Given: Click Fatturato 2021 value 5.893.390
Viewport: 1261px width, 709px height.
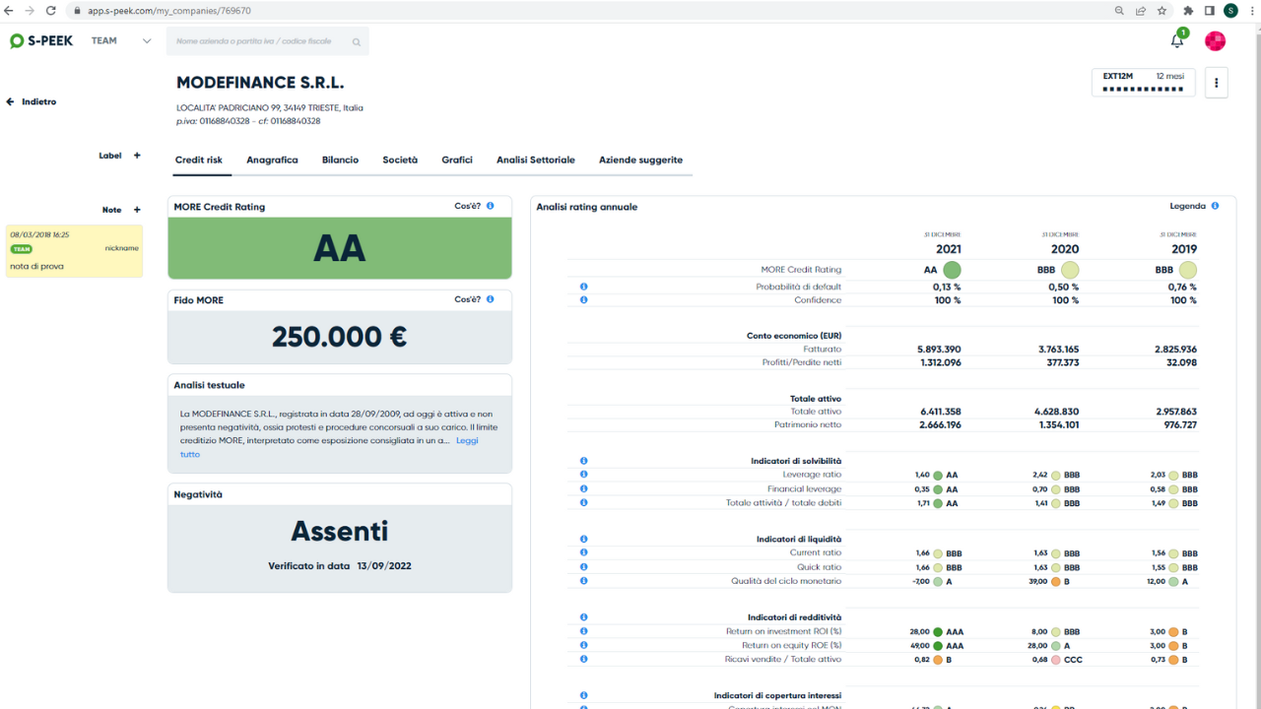Looking at the screenshot, I should 940,349.
